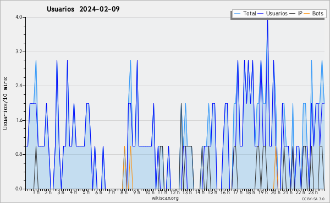Click the CC BY-SA 3.0 license text
Screen dimensions: 330x203
pyautogui.click(x=313, y=199)
